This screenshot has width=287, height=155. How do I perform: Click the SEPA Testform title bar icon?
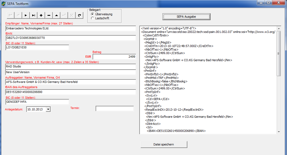4,4
